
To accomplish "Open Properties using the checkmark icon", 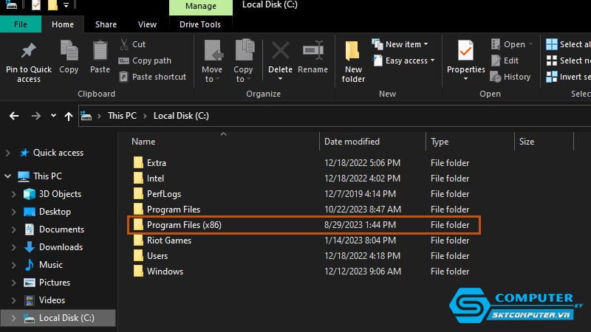I will click(x=465, y=52).
